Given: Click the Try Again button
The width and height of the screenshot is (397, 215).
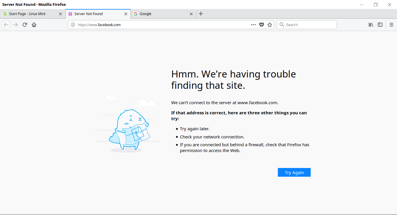Looking at the screenshot, I should (294, 172).
